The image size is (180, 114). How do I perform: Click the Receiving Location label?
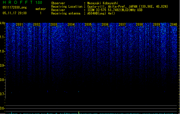click(67, 7)
